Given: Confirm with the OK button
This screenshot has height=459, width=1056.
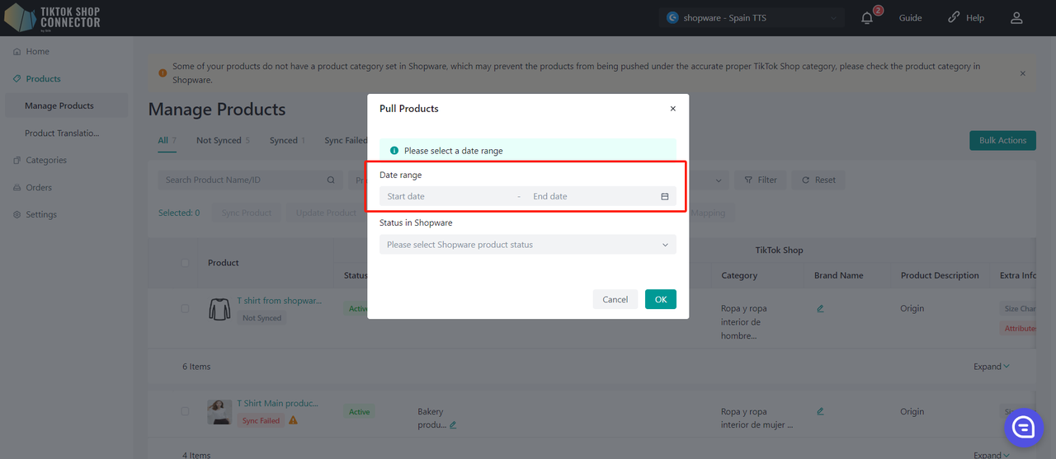Looking at the screenshot, I should pos(660,300).
